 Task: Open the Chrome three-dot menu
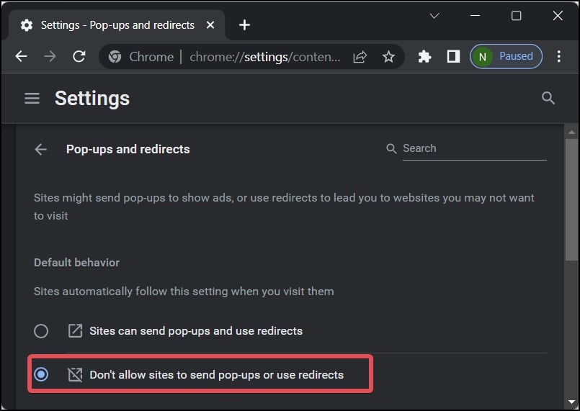click(x=559, y=57)
